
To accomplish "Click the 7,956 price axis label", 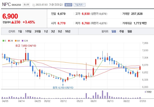I will point(145,43).
